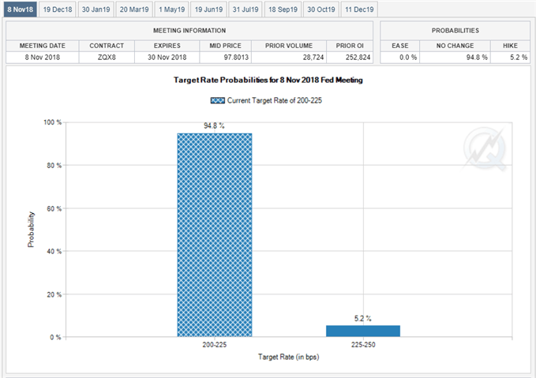Click the 225-250 solid blue bar
536x378 pixels.
[363, 331]
